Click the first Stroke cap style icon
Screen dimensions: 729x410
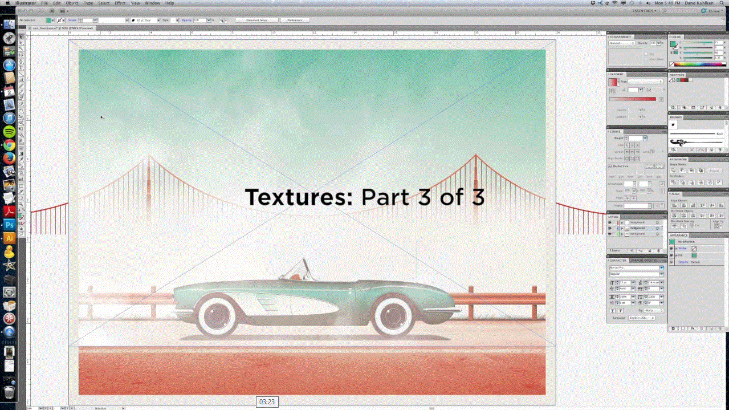(626, 145)
